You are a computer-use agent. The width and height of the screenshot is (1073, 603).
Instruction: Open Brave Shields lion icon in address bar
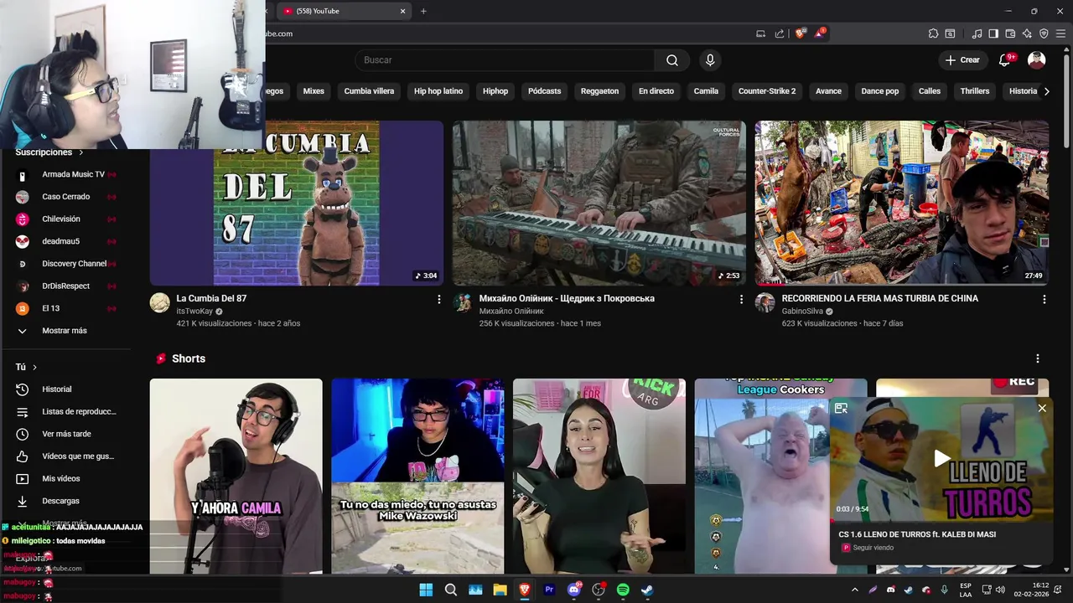(800, 33)
